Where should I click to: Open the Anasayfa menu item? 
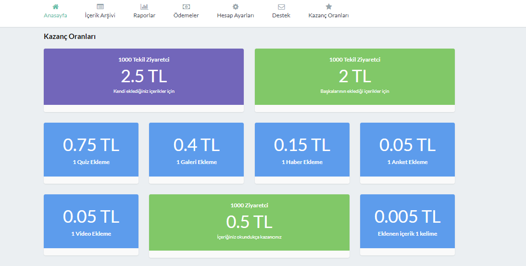coord(55,15)
